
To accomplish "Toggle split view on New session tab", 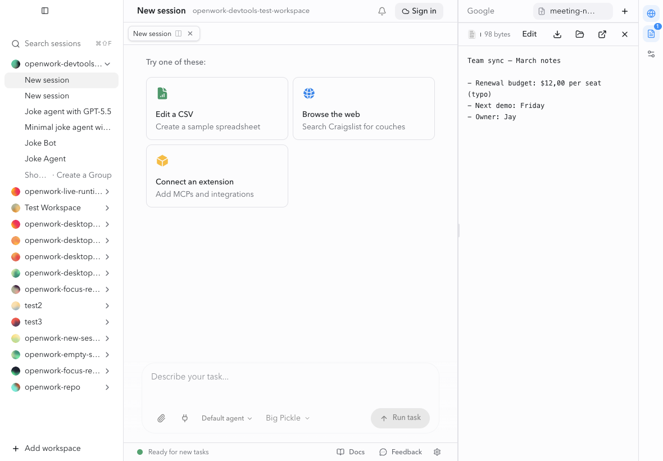I will pyautogui.click(x=179, y=33).
